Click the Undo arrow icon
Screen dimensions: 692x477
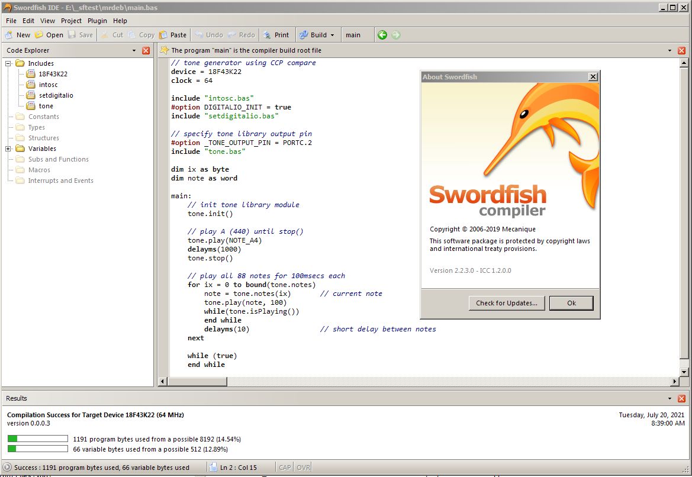pyautogui.click(x=199, y=35)
